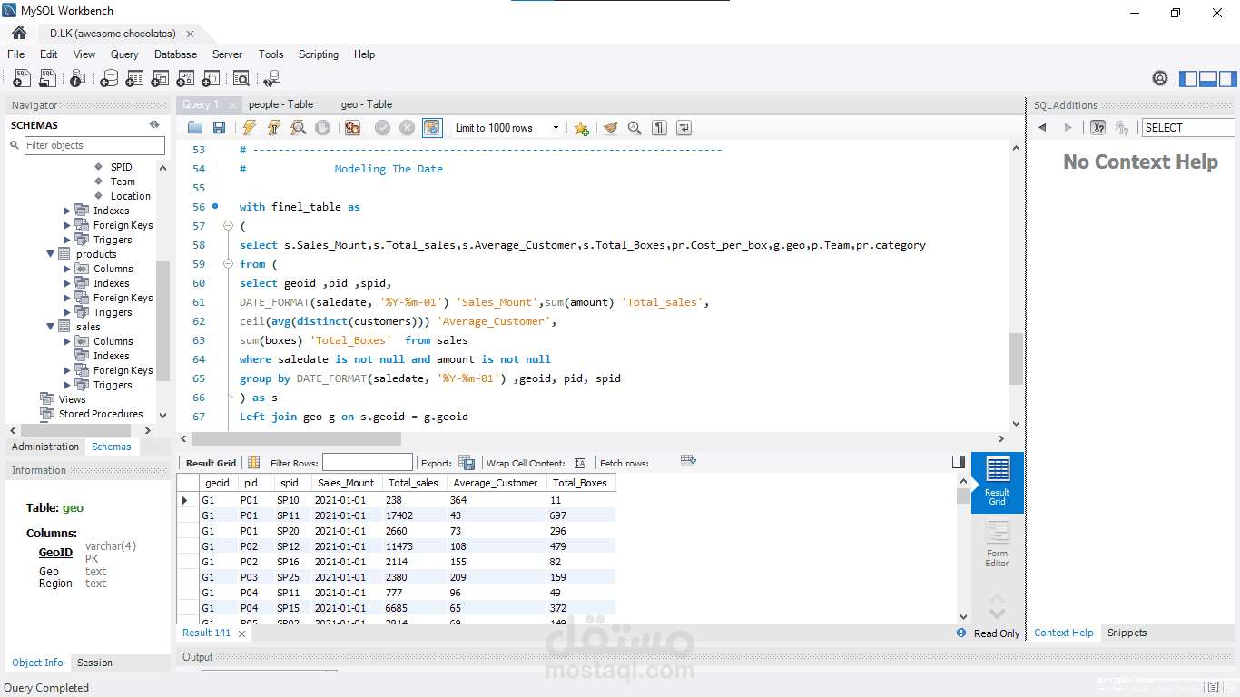Click the Home icon tab
This screenshot has width=1240, height=697.
pyautogui.click(x=19, y=34)
